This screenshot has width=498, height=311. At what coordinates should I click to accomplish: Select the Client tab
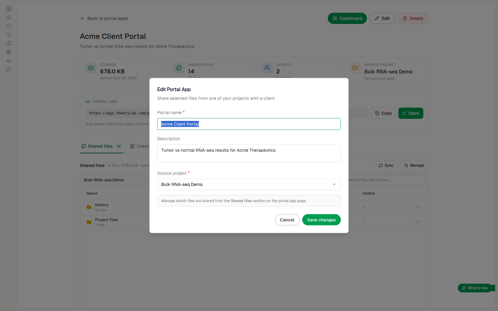(x=140, y=146)
